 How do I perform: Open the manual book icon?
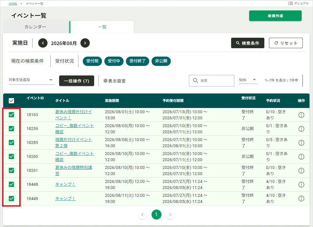point(291,3)
